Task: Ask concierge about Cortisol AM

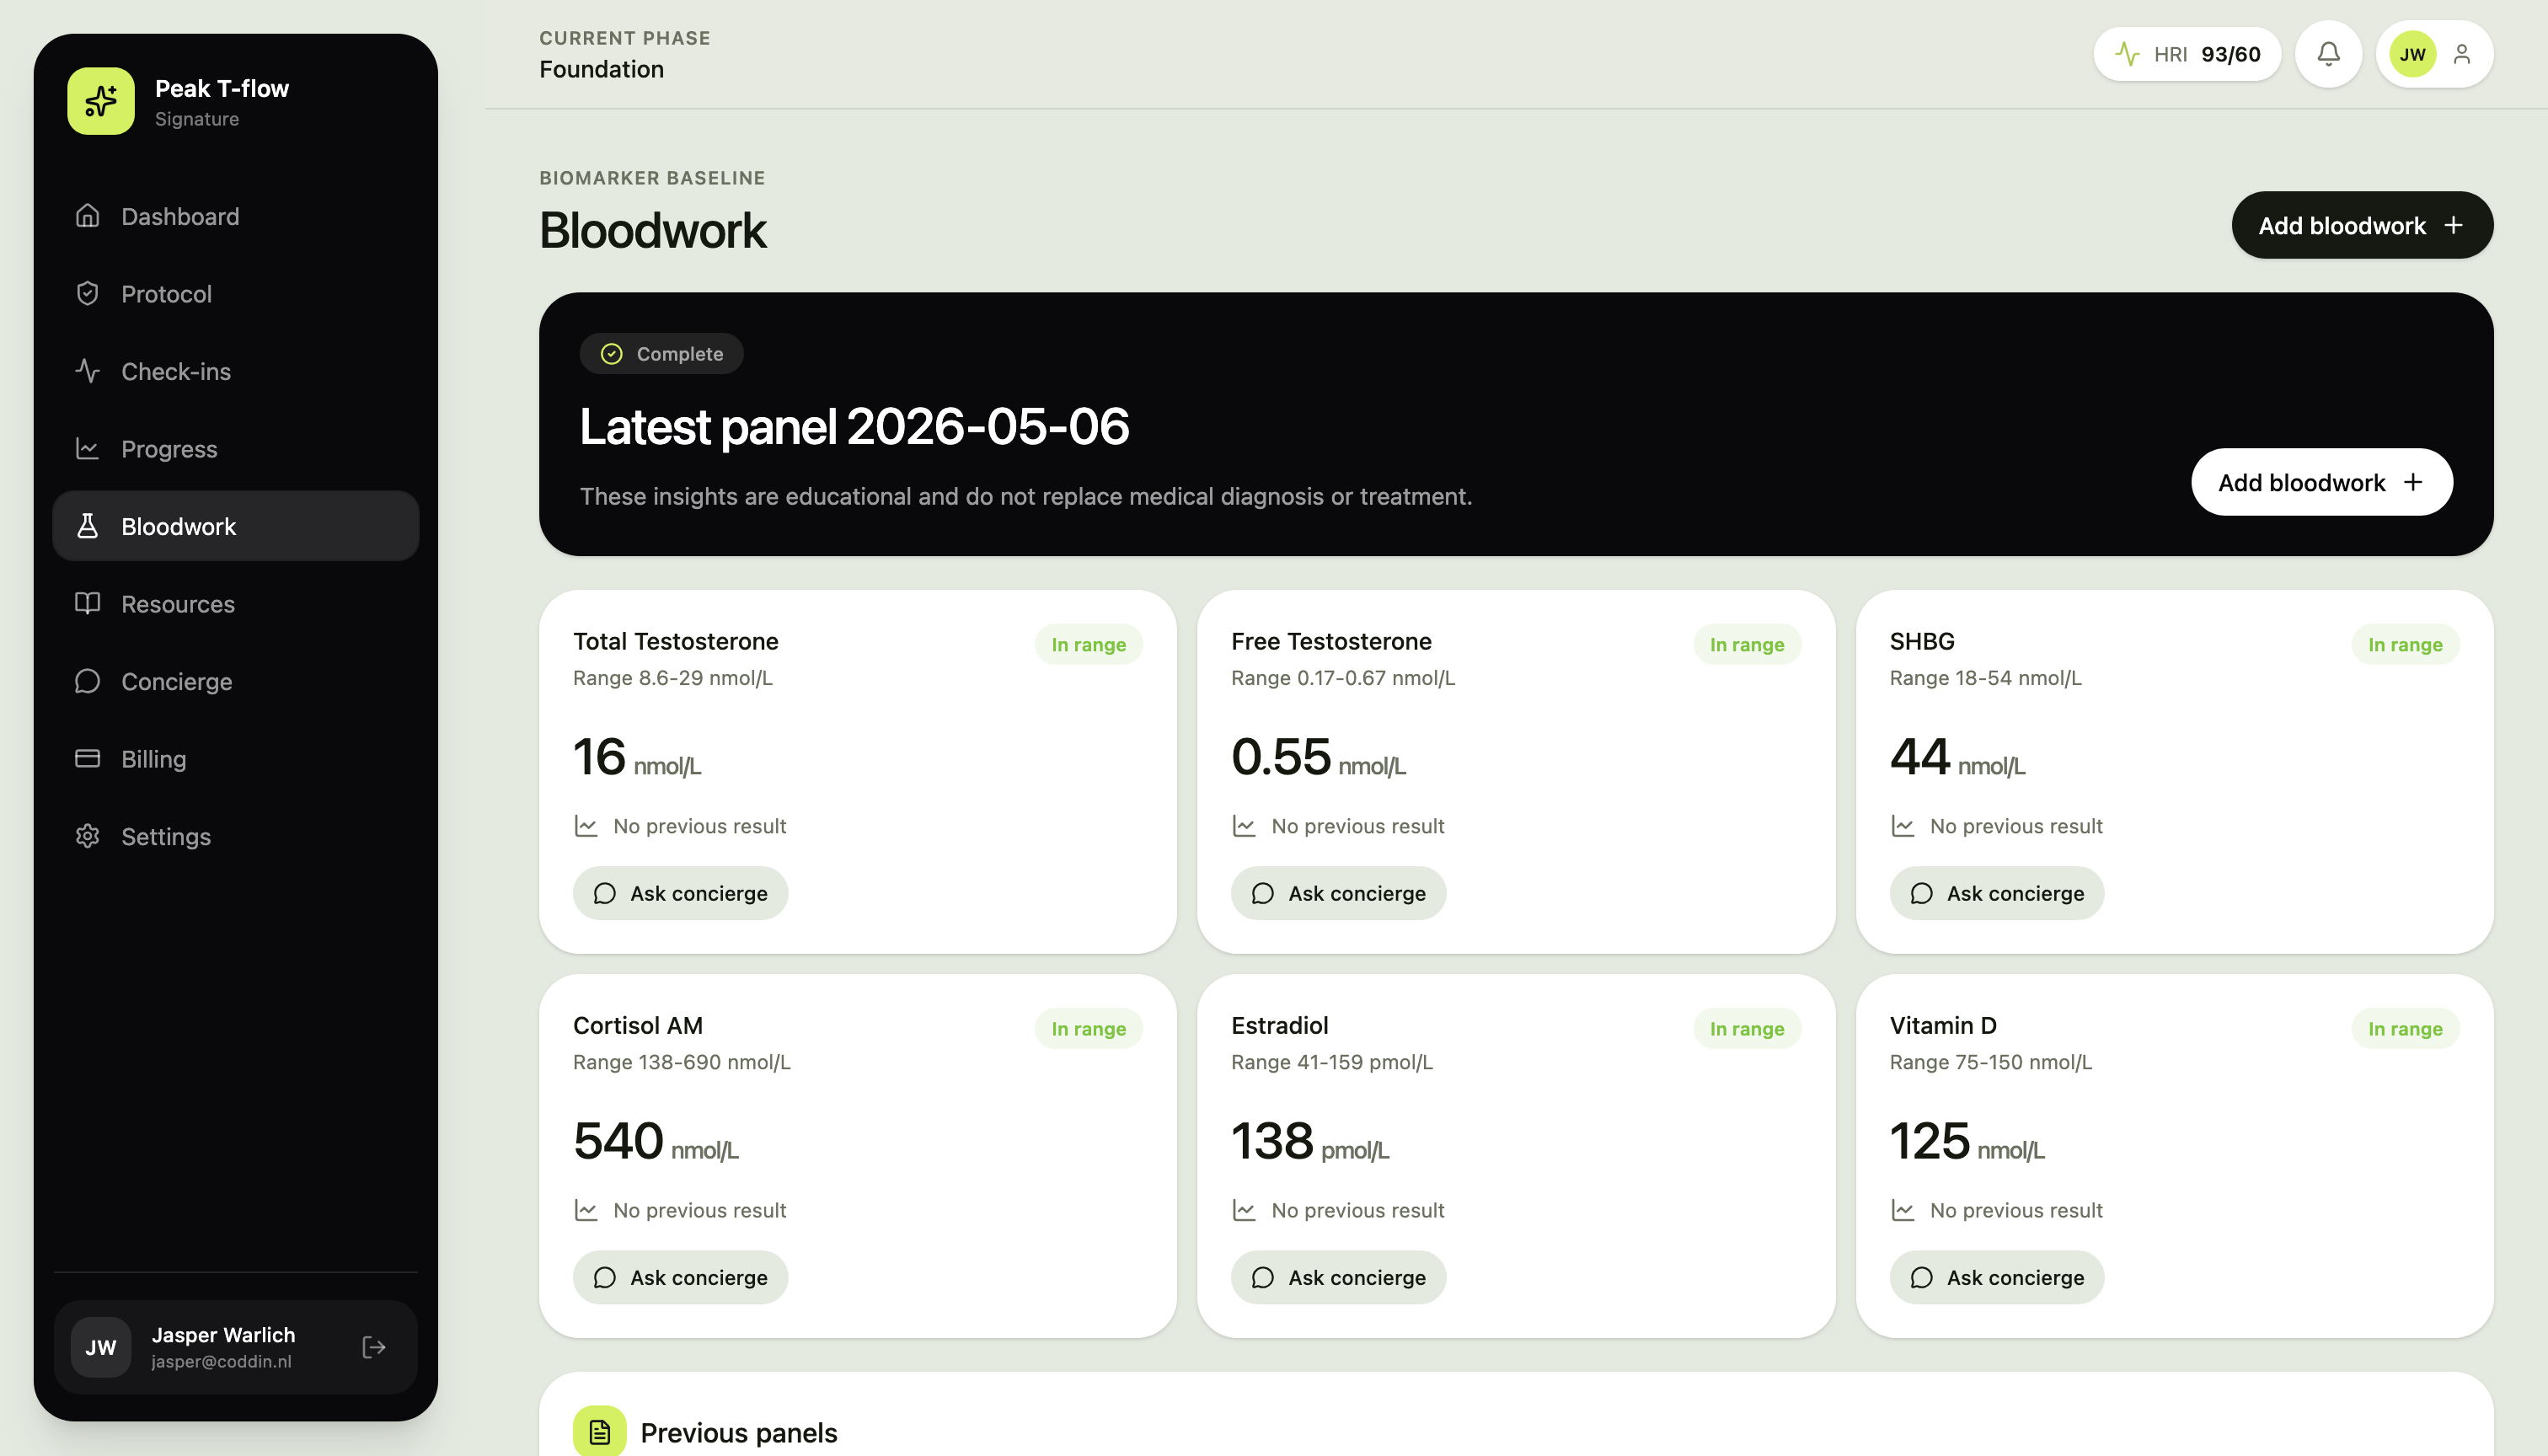Action: tap(680, 1277)
